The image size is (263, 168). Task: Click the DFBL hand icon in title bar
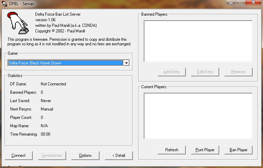[5, 4]
